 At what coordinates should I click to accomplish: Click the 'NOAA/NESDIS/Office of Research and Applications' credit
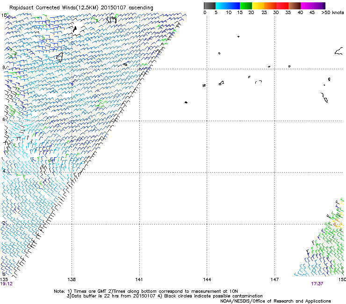point(275,301)
